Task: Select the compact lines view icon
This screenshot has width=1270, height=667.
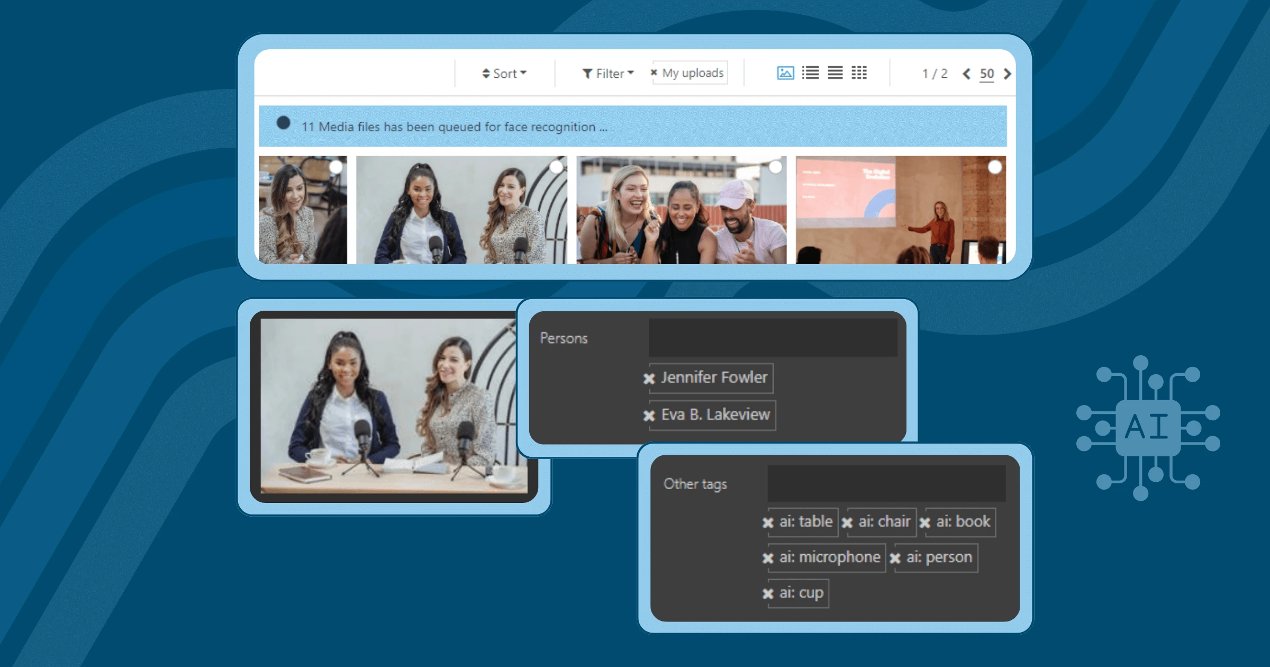Action: point(835,73)
